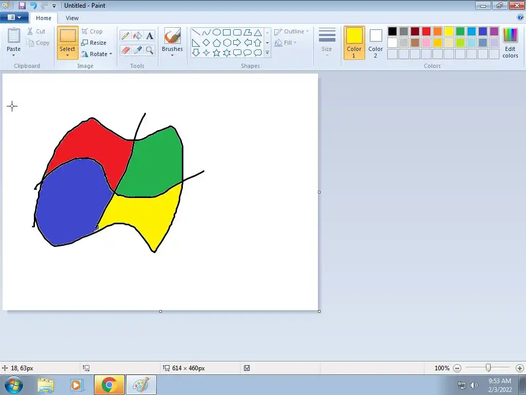526x395 pixels.
Task: Open Chrome from the taskbar
Action: (109, 385)
